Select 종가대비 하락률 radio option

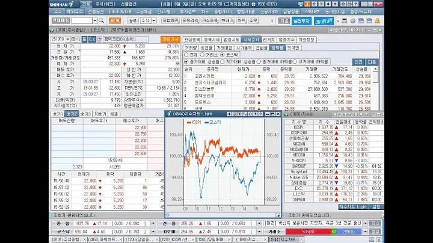pos(259,62)
